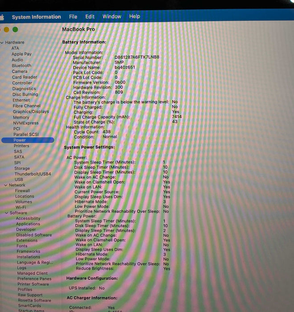Select Extensions under Software
This screenshot has height=312, width=294.
[27, 240]
